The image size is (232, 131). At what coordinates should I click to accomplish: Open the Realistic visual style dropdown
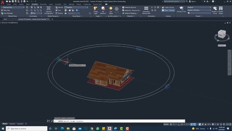tap(76, 7)
